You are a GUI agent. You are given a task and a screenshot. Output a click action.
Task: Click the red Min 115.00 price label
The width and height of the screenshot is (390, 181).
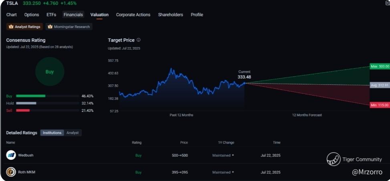point(380,105)
